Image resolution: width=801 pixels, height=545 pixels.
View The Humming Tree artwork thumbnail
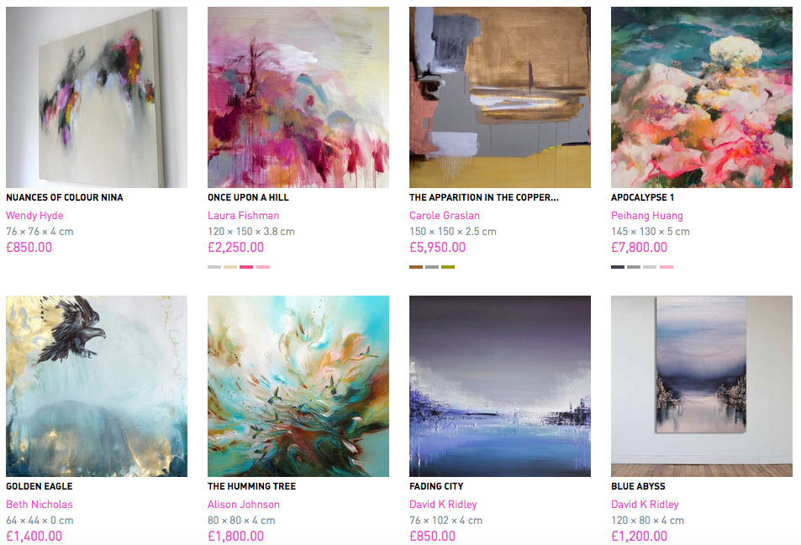tap(298, 386)
